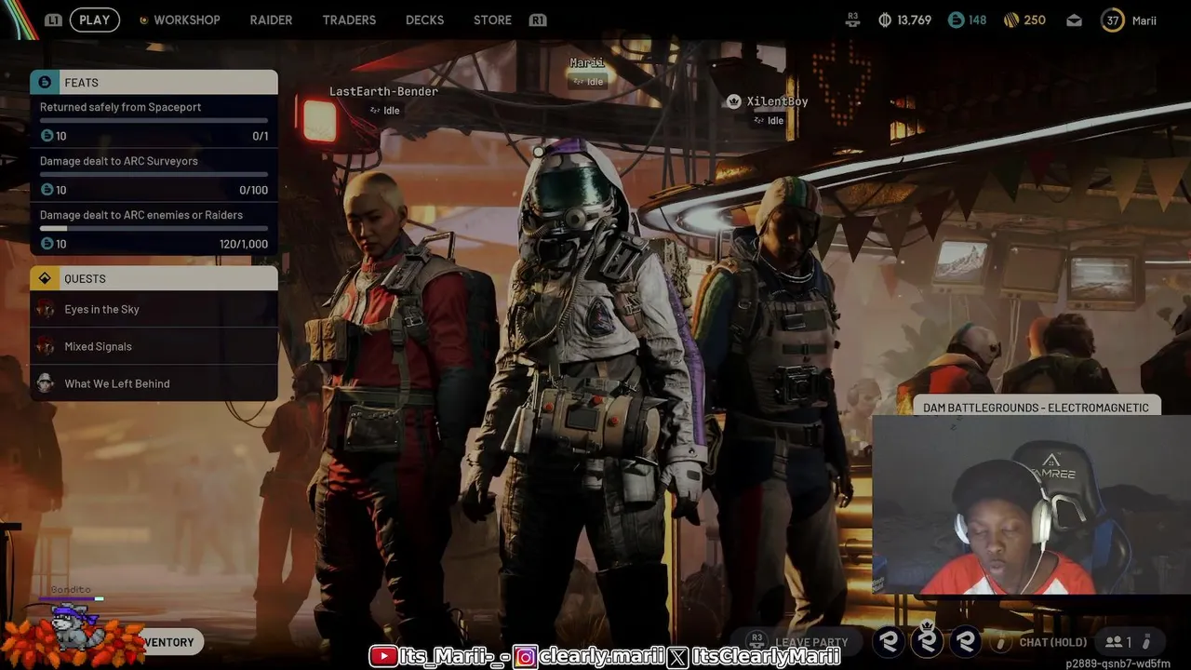Click the level 37 ring badge

pos(1113,20)
